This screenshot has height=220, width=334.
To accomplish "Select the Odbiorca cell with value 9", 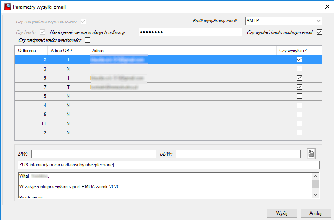I will [31, 78].
